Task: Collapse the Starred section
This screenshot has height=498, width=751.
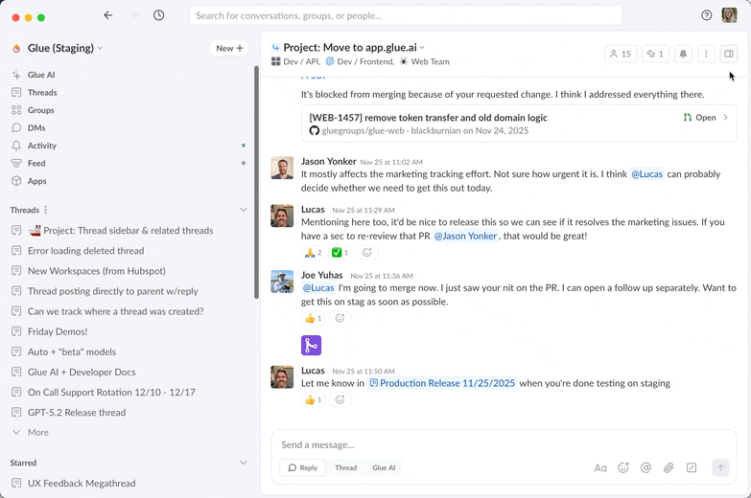Action: point(243,463)
